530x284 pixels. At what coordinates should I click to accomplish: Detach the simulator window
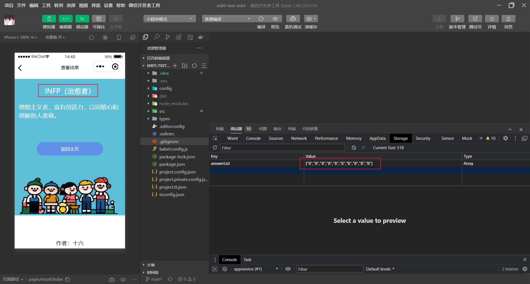[x=133, y=37]
